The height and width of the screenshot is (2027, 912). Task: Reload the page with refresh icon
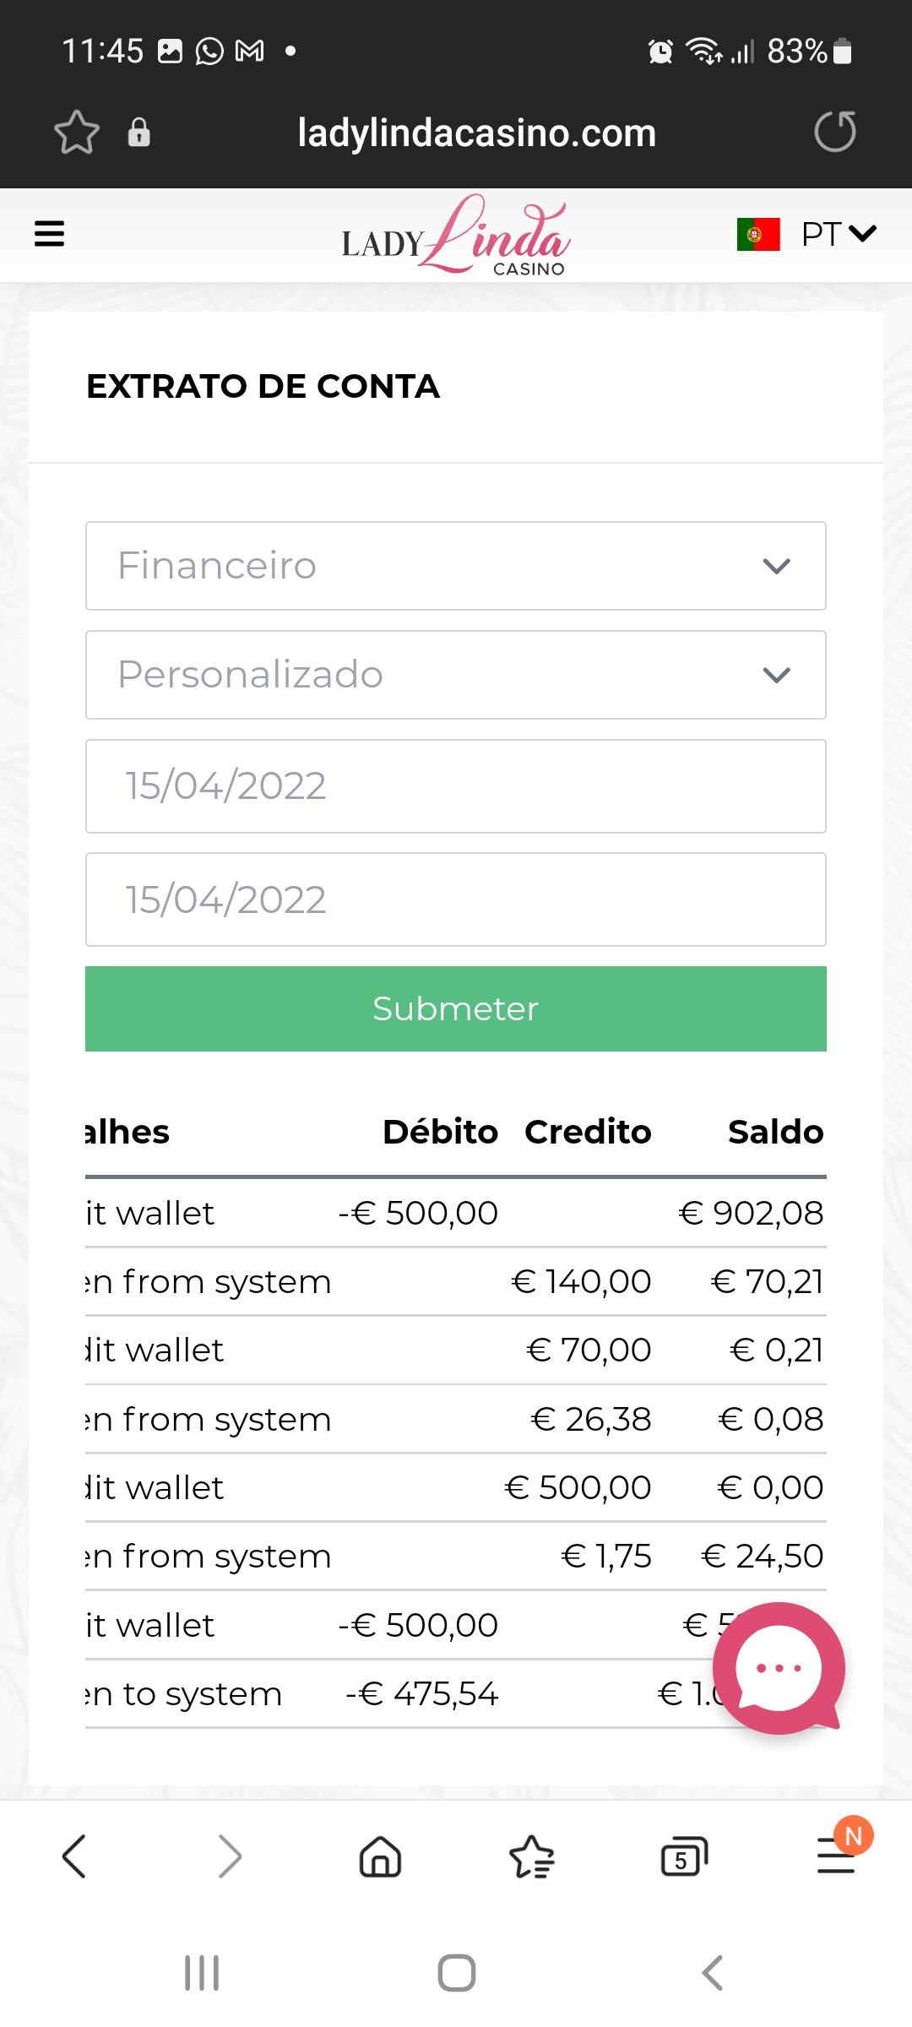[x=834, y=132]
